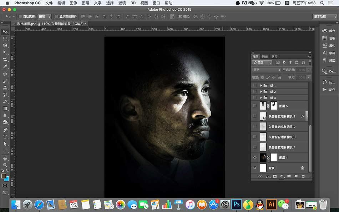The height and width of the screenshot is (212, 339).
Task: Open the 不透明度 opacity dropdown arrow
Action: [x=309, y=70]
